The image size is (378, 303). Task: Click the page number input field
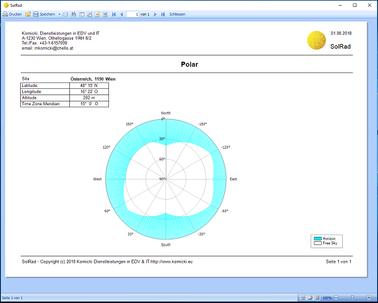[x=132, y=14]
